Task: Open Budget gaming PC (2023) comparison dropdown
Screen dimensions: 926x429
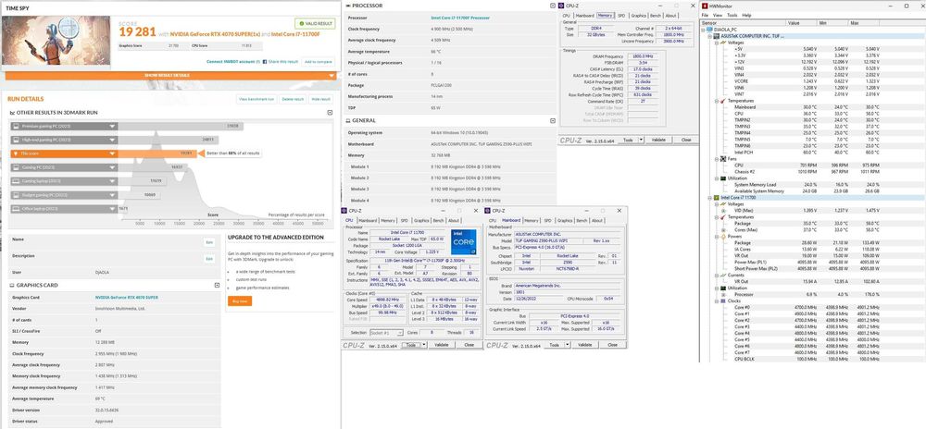Action: 112,194
